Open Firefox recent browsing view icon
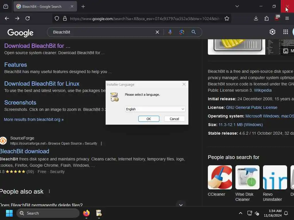This screenshot has width=294, height=220. coord(6,6)
